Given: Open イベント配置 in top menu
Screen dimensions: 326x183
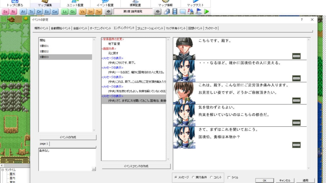Looking at the screenshot, I should click(x=105, y=4).
